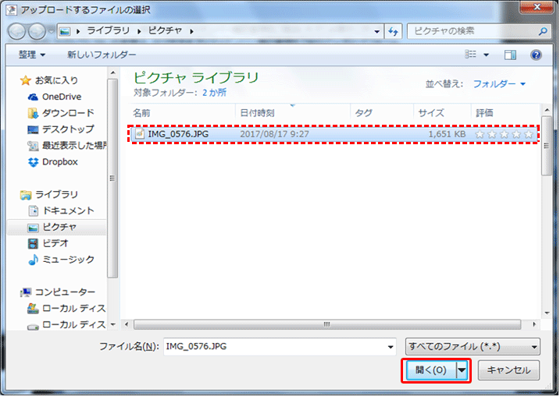Click the Forward navigation arrow
The height and width of the screenshot is (396, 560).
click(x=37, y=31)
